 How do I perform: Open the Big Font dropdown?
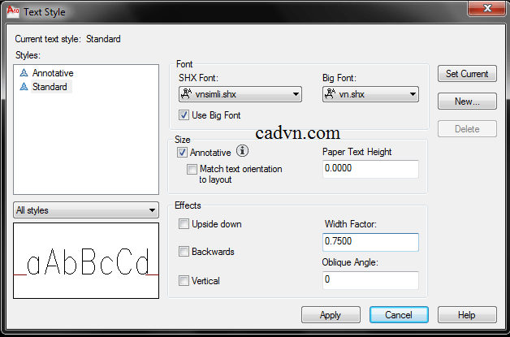pos(370,94)
